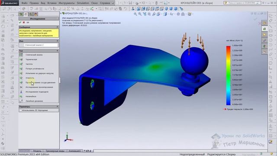Collapse the Тип section
Image resolution: width=277 pixels, height=156 pixels.
pos(57,51)
